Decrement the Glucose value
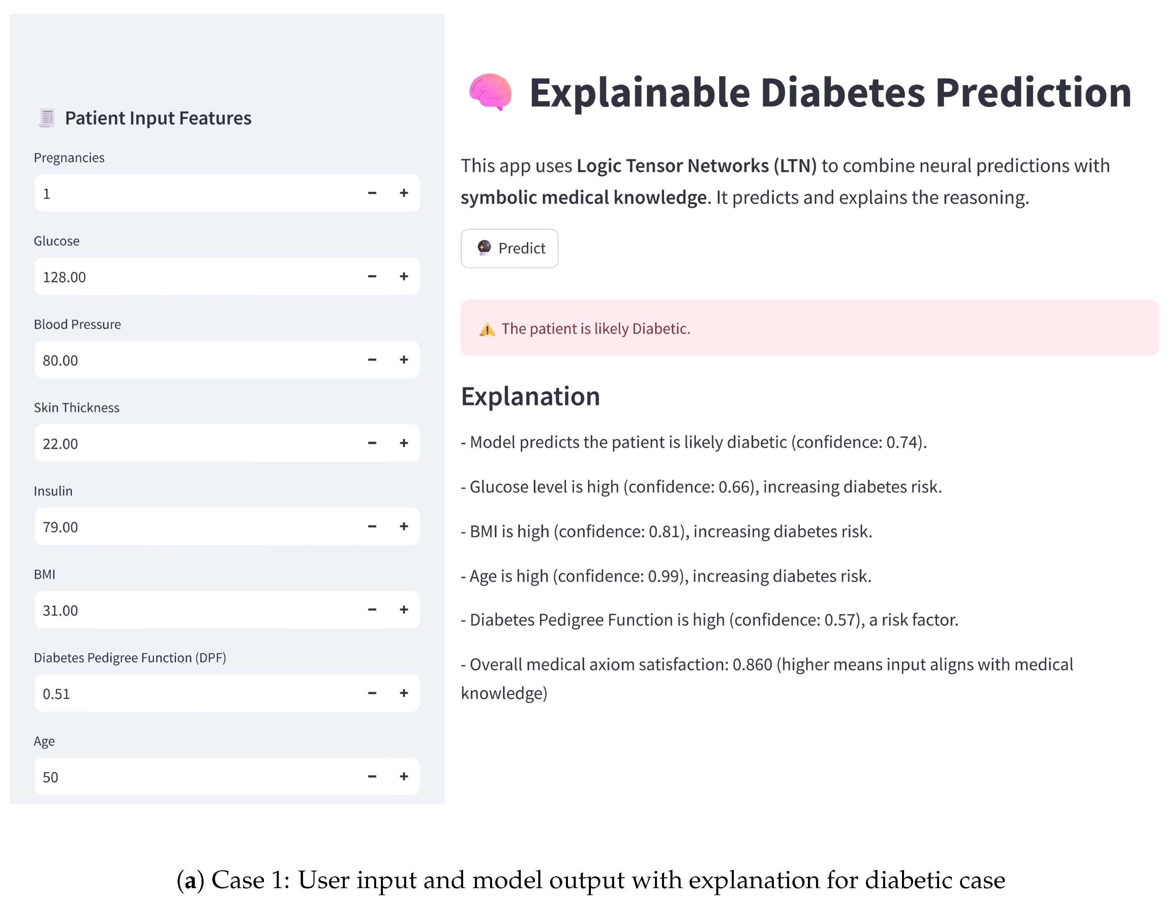Image resolution: width=1173 pixels, height=907 pixels. coord(372,276)
